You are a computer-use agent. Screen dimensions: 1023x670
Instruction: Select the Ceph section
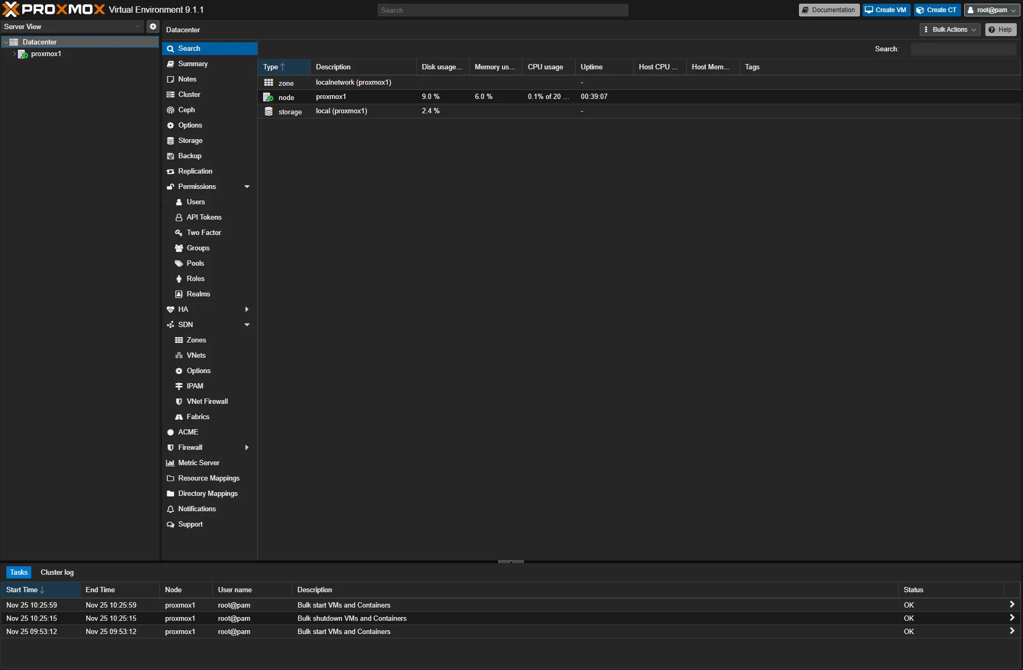pos(185,110)
